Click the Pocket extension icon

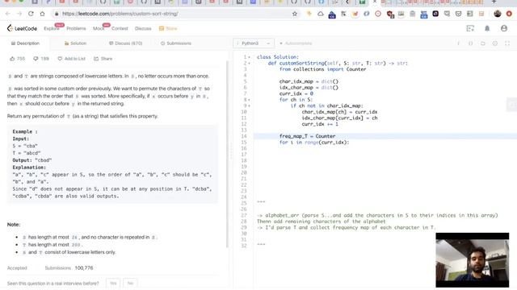coord(458,14)
